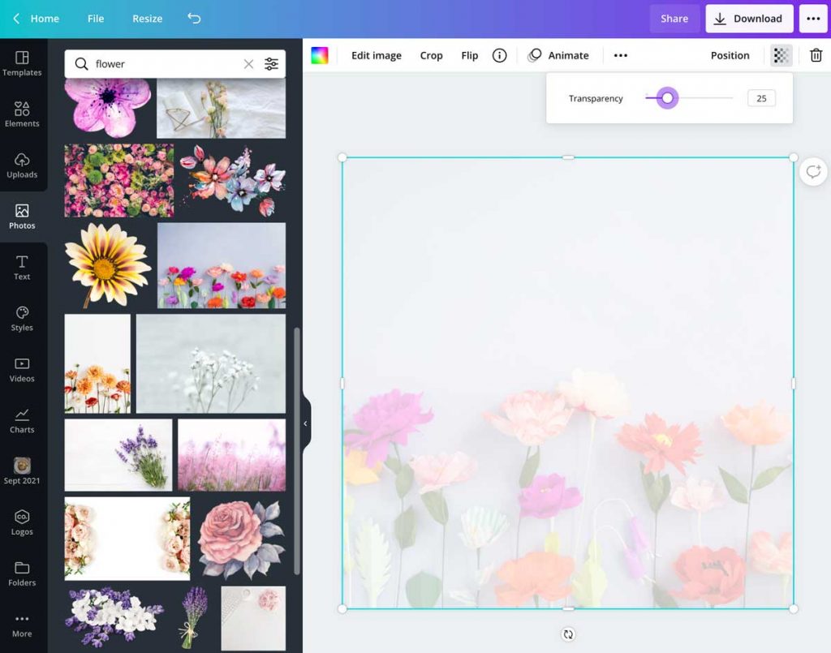Screen dimensions: 831x653
Task: Click the Download button
Action: tap(749, 18)
